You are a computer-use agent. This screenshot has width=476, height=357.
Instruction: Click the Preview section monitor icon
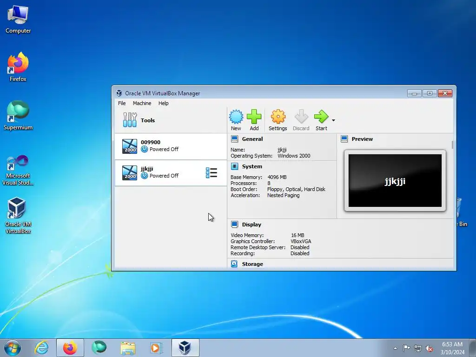[x=344, y=139]
